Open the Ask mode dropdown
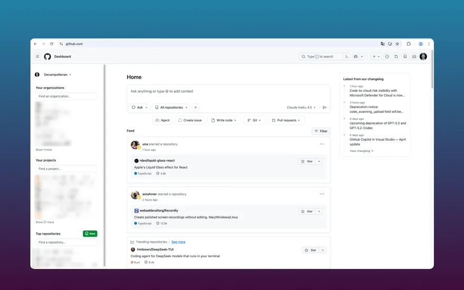464x290 pixels. (139, 108)
